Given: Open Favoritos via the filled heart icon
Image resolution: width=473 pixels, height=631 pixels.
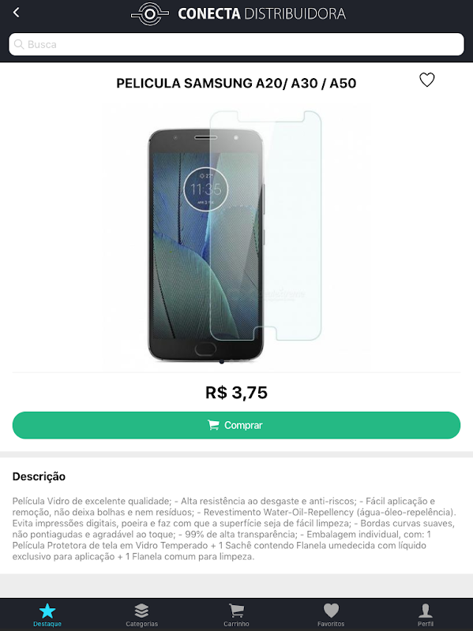Looking at the screenshot, I should coord(331,610).
